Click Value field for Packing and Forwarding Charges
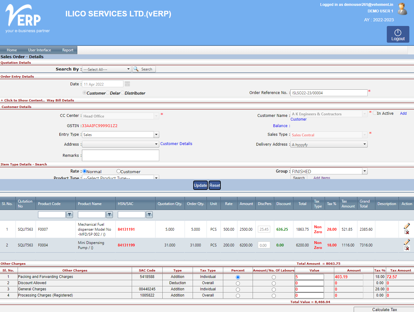The image size is (414, 312). pos(309,277)
